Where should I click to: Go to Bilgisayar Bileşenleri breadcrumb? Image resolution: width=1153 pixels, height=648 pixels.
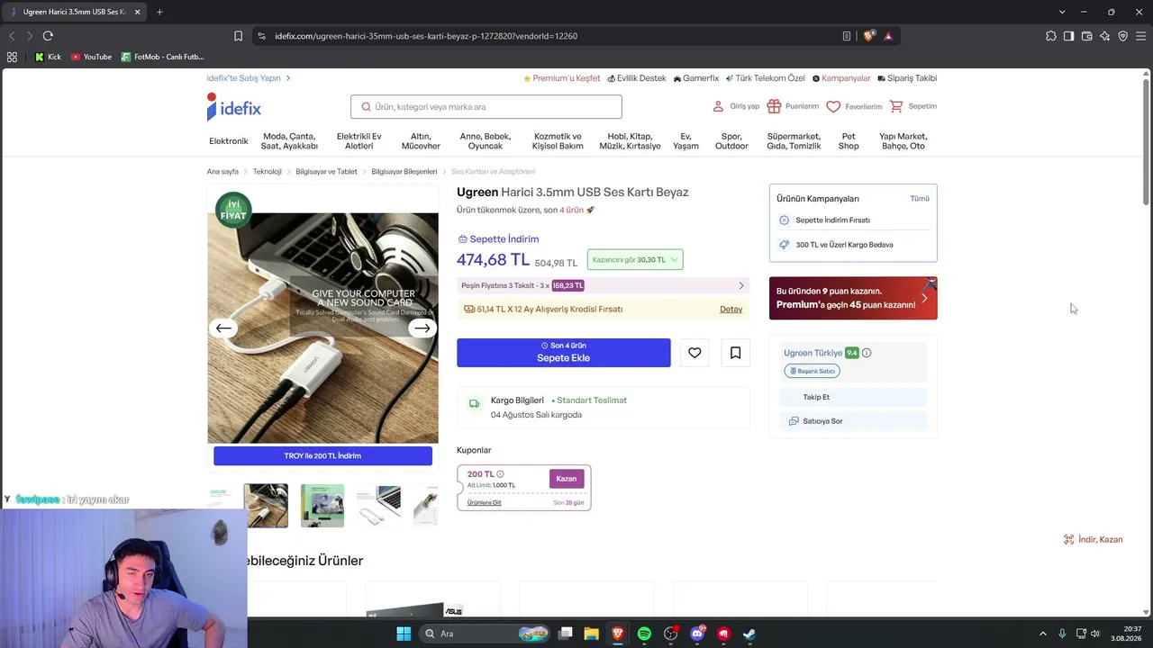click(x=404, y=172)
